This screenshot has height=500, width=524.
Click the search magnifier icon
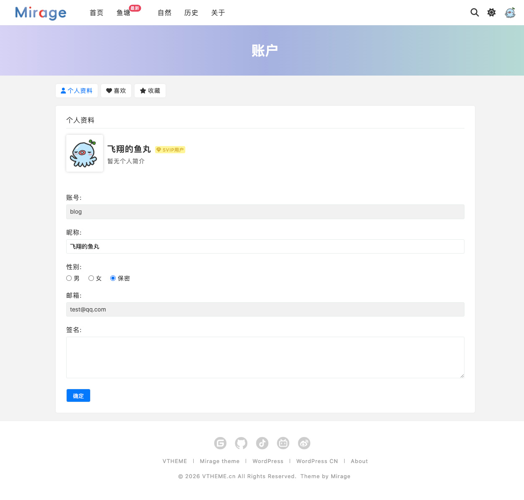coord(475,13)
